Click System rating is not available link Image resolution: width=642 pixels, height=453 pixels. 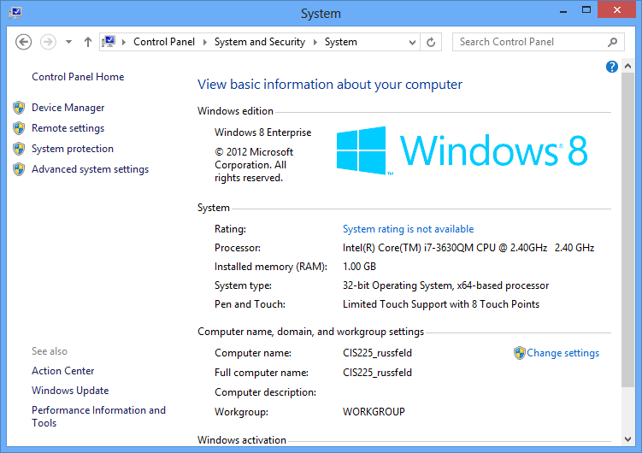[408, 229]
